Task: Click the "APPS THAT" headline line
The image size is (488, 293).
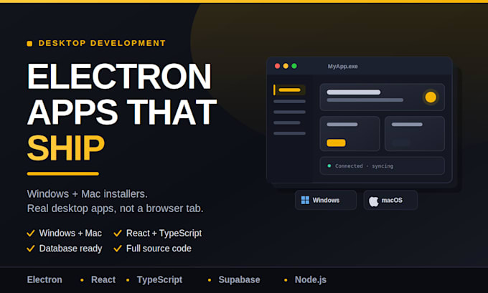Action: coord(122,112)
